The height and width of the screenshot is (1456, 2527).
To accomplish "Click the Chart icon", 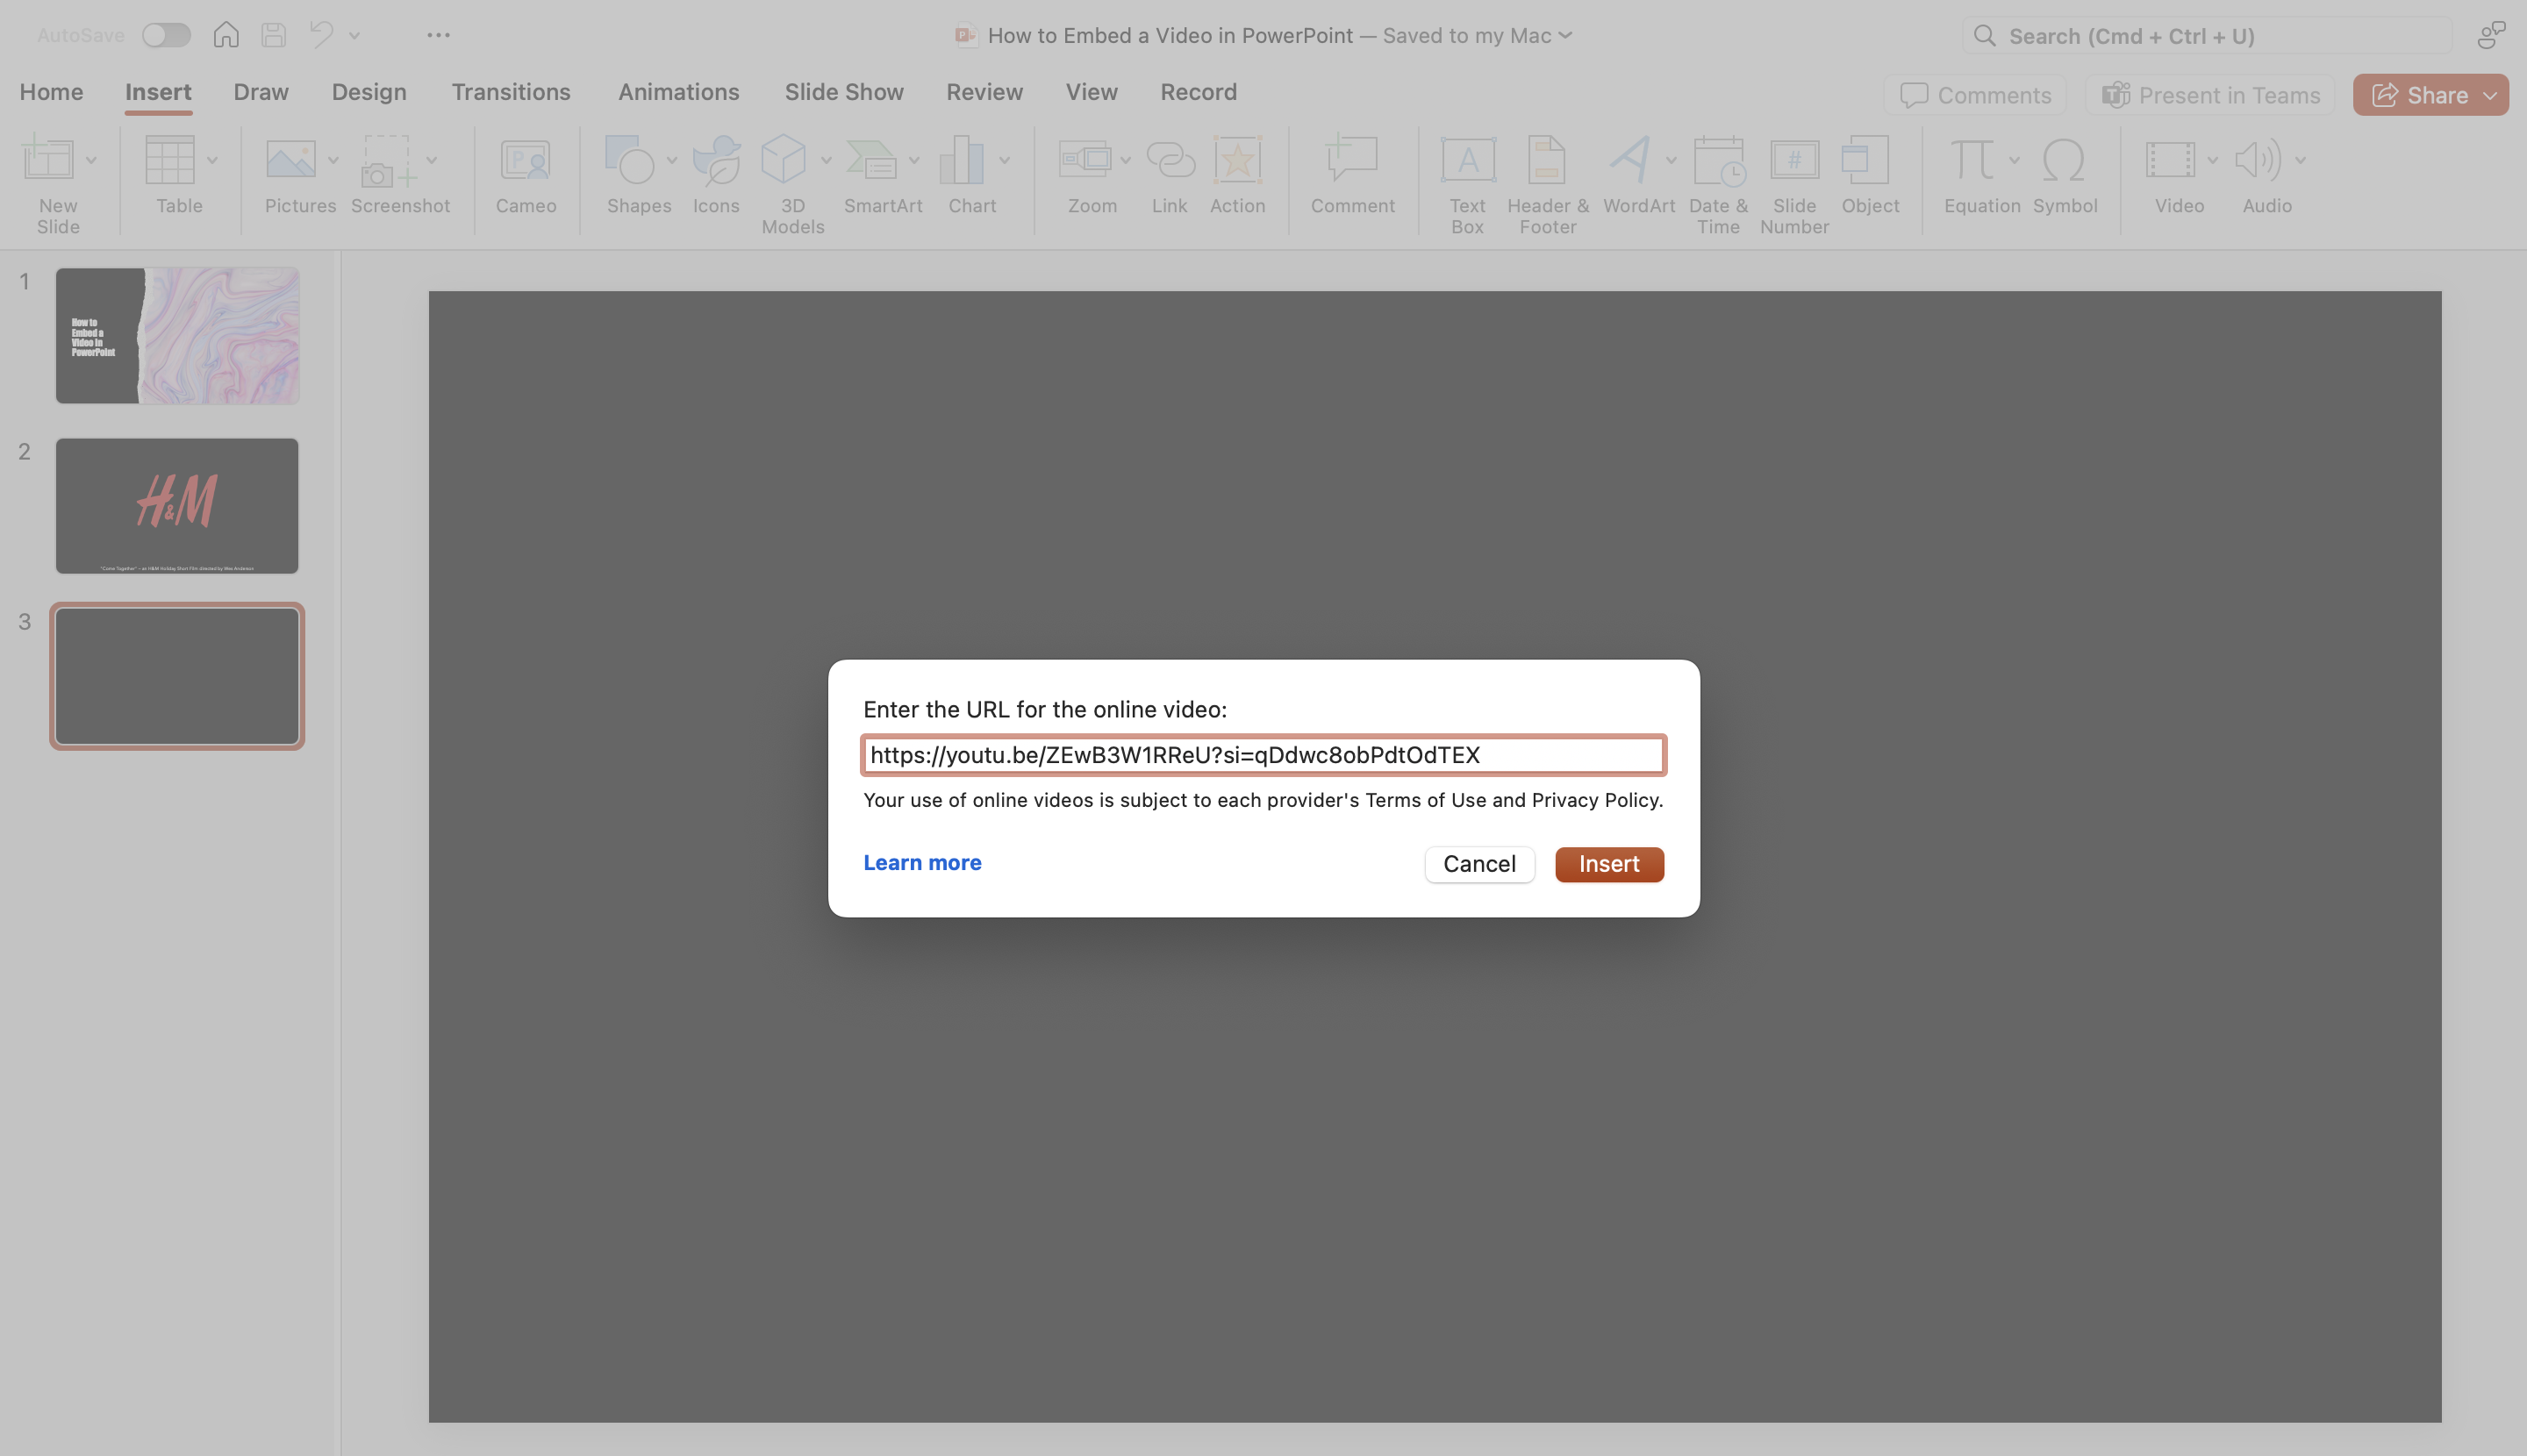I will coord(962,160).
